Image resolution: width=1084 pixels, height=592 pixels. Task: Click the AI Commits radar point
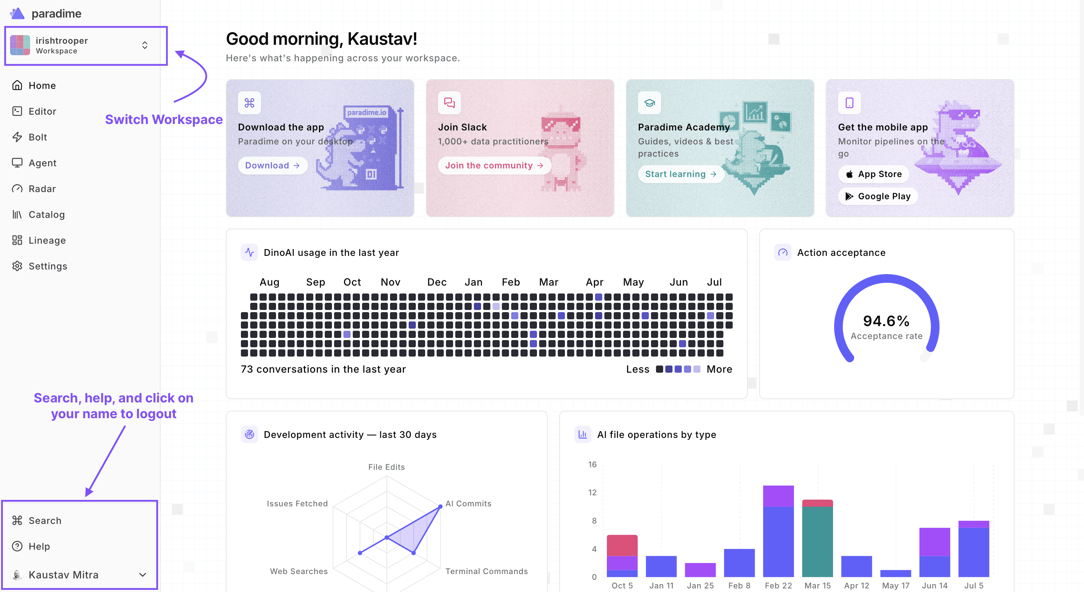coord(440,507)
